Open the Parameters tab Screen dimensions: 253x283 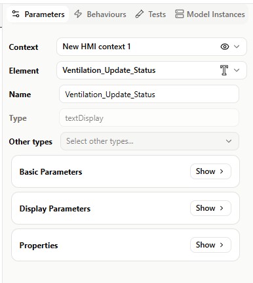(38, 14)
